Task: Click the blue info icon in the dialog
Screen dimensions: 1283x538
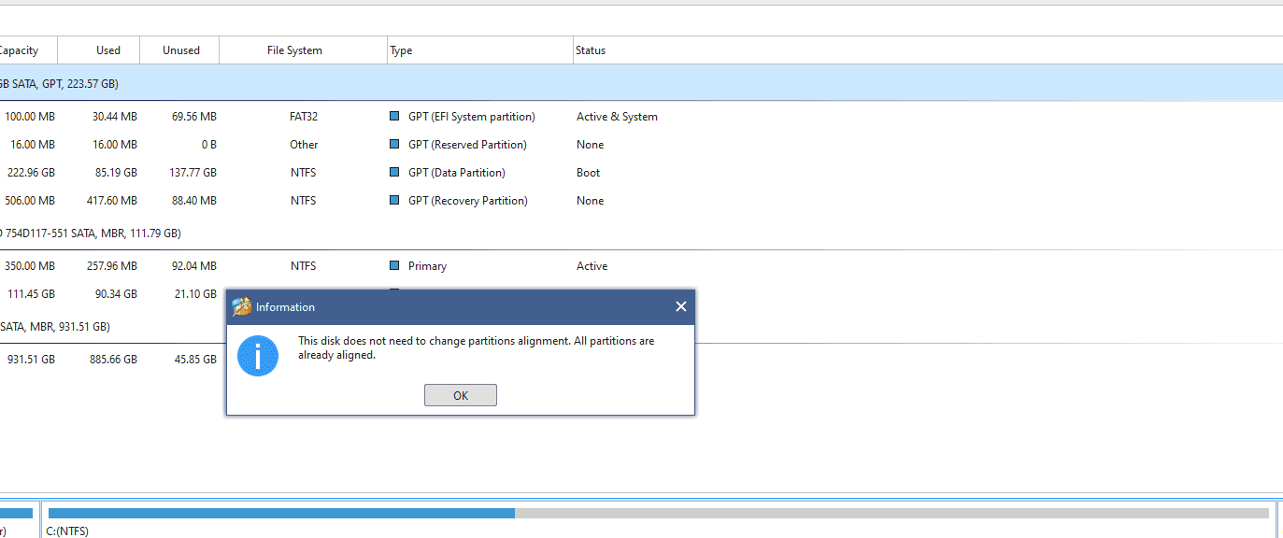Action: (258, 356)
